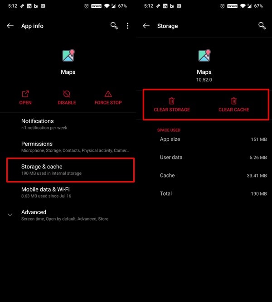Search from the App info screen
272x302 pixels.
(114, 26)
